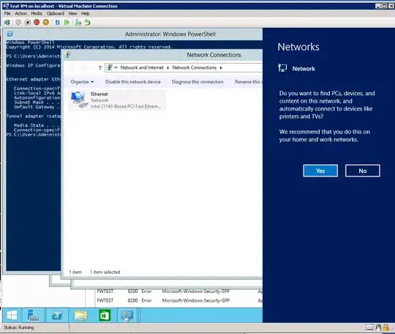Click Diagnose this connection
The height and width of the screenshot is (334, 395).
point(197,82)
